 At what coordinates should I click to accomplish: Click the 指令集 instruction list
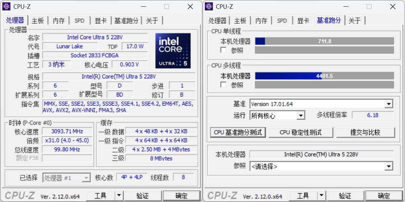pos(119,107)
